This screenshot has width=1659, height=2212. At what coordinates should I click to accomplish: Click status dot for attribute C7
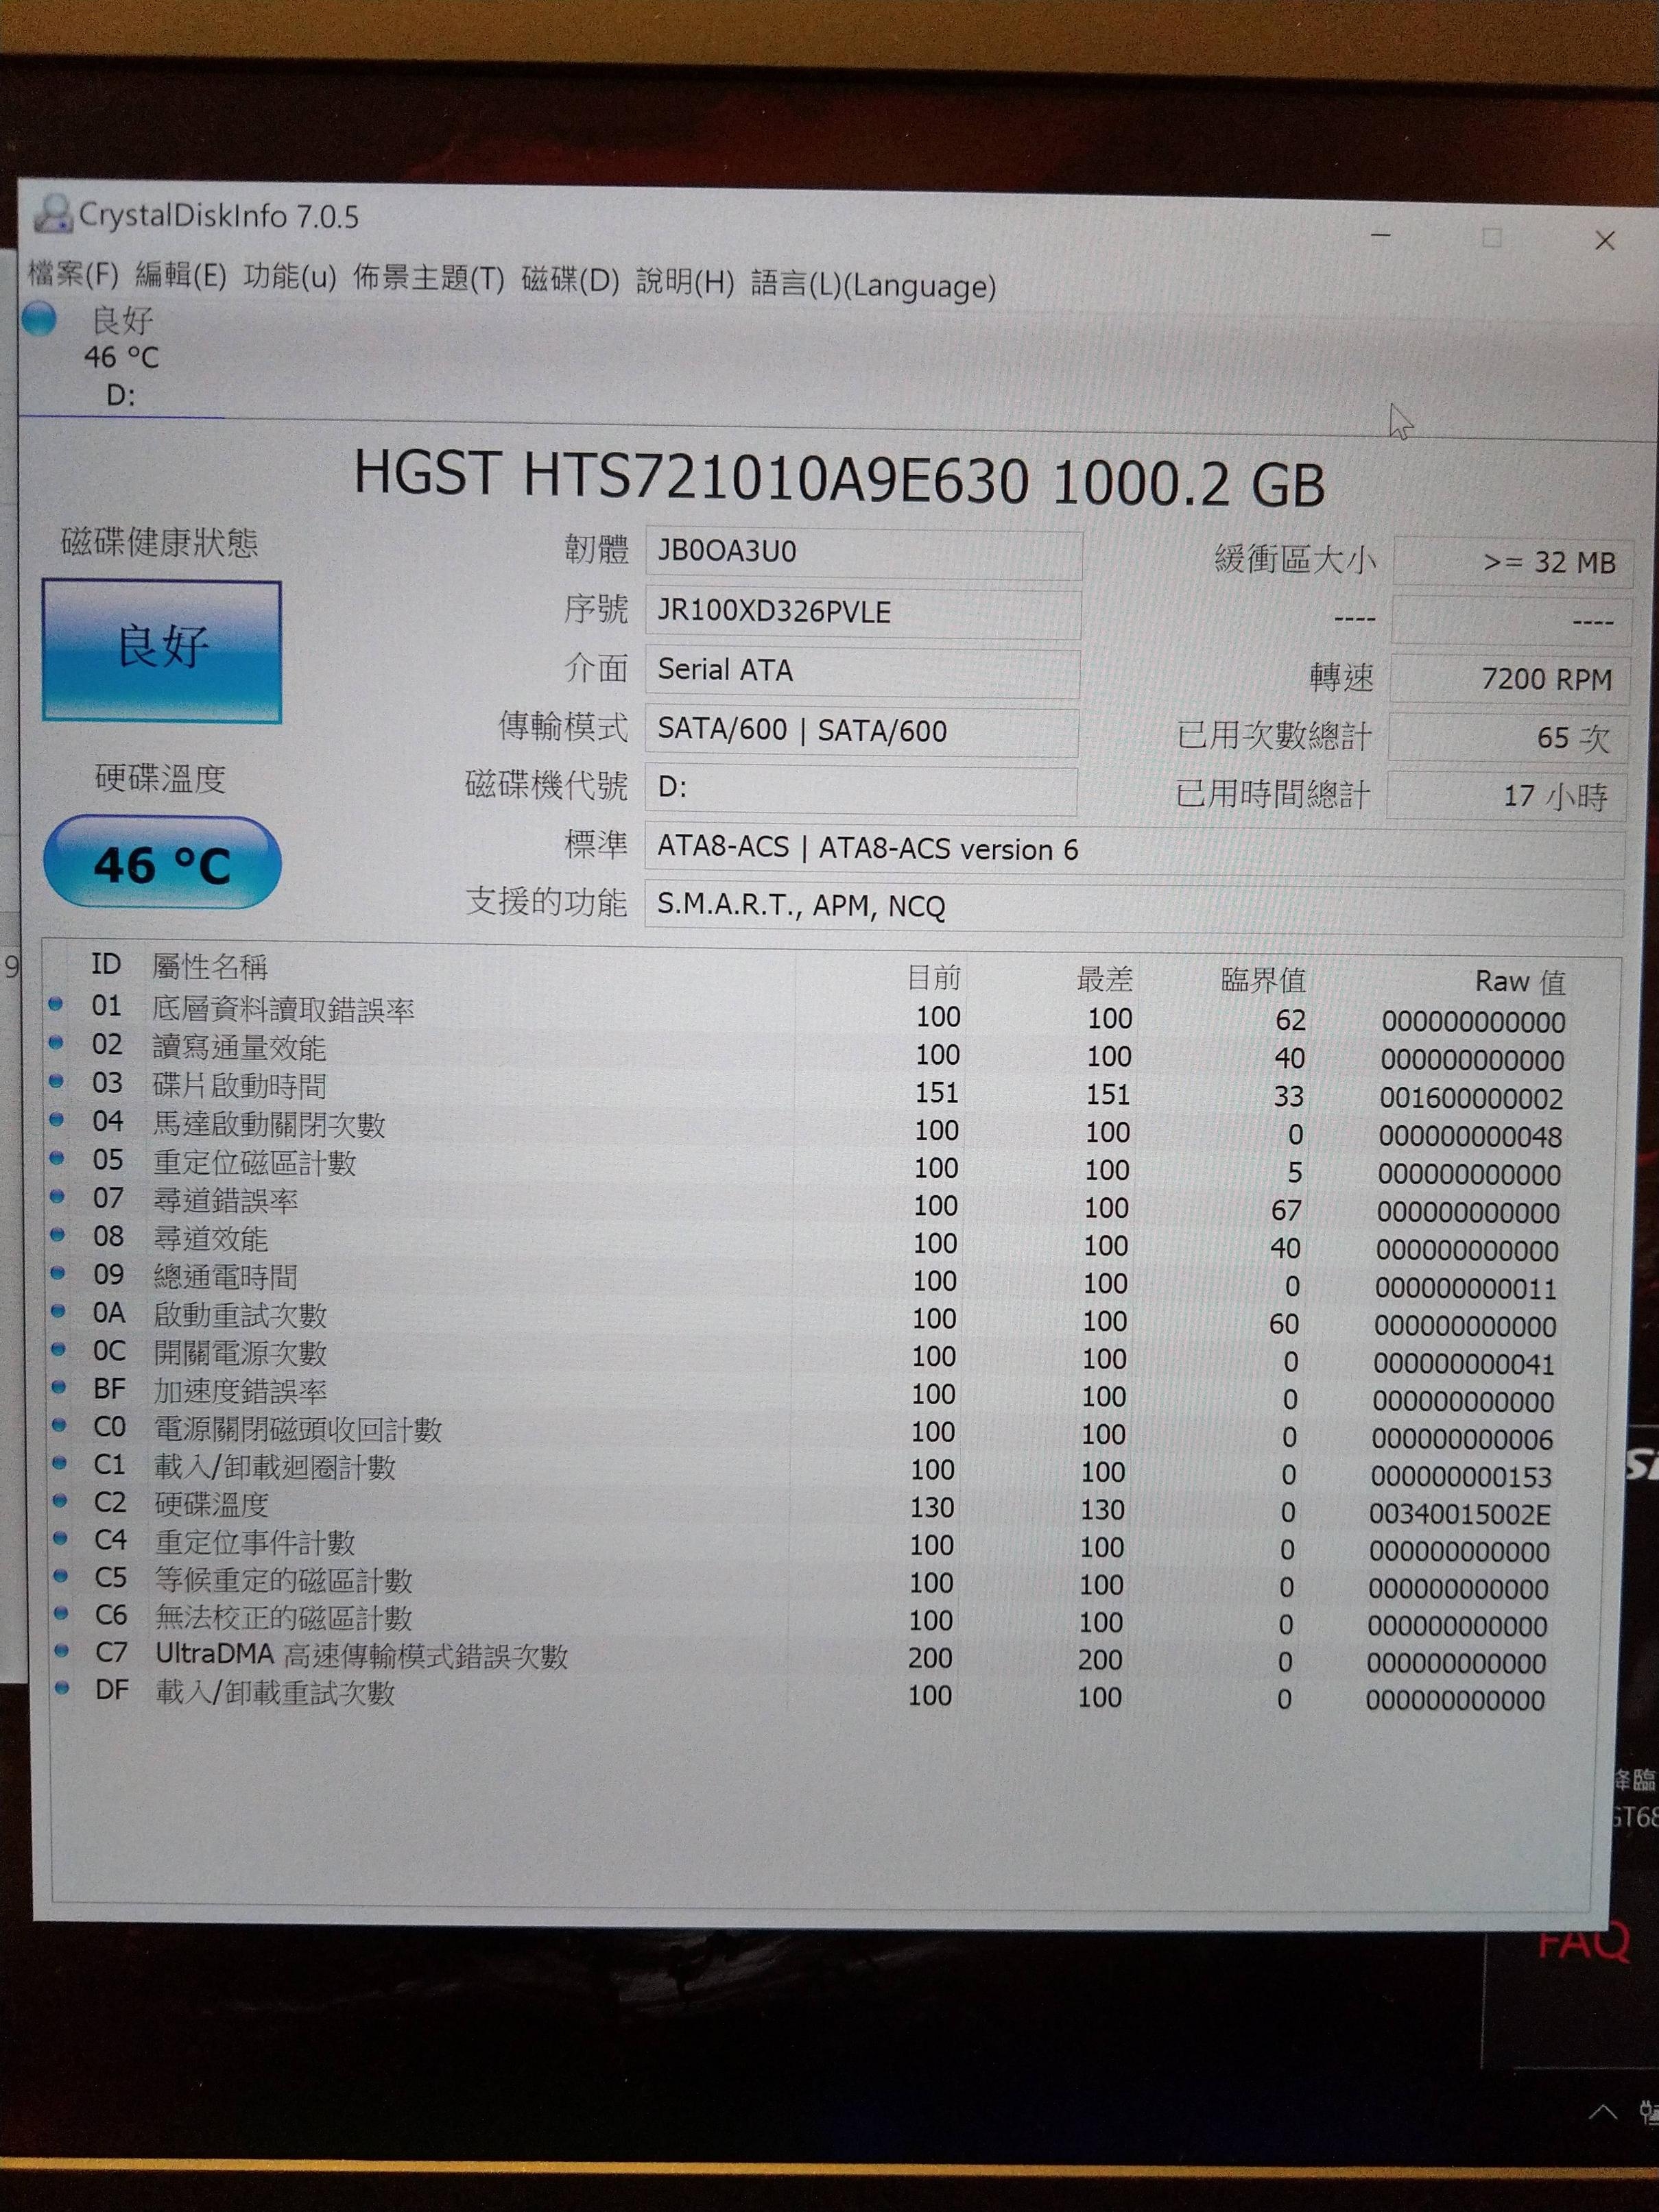[x=62, y=1651]
